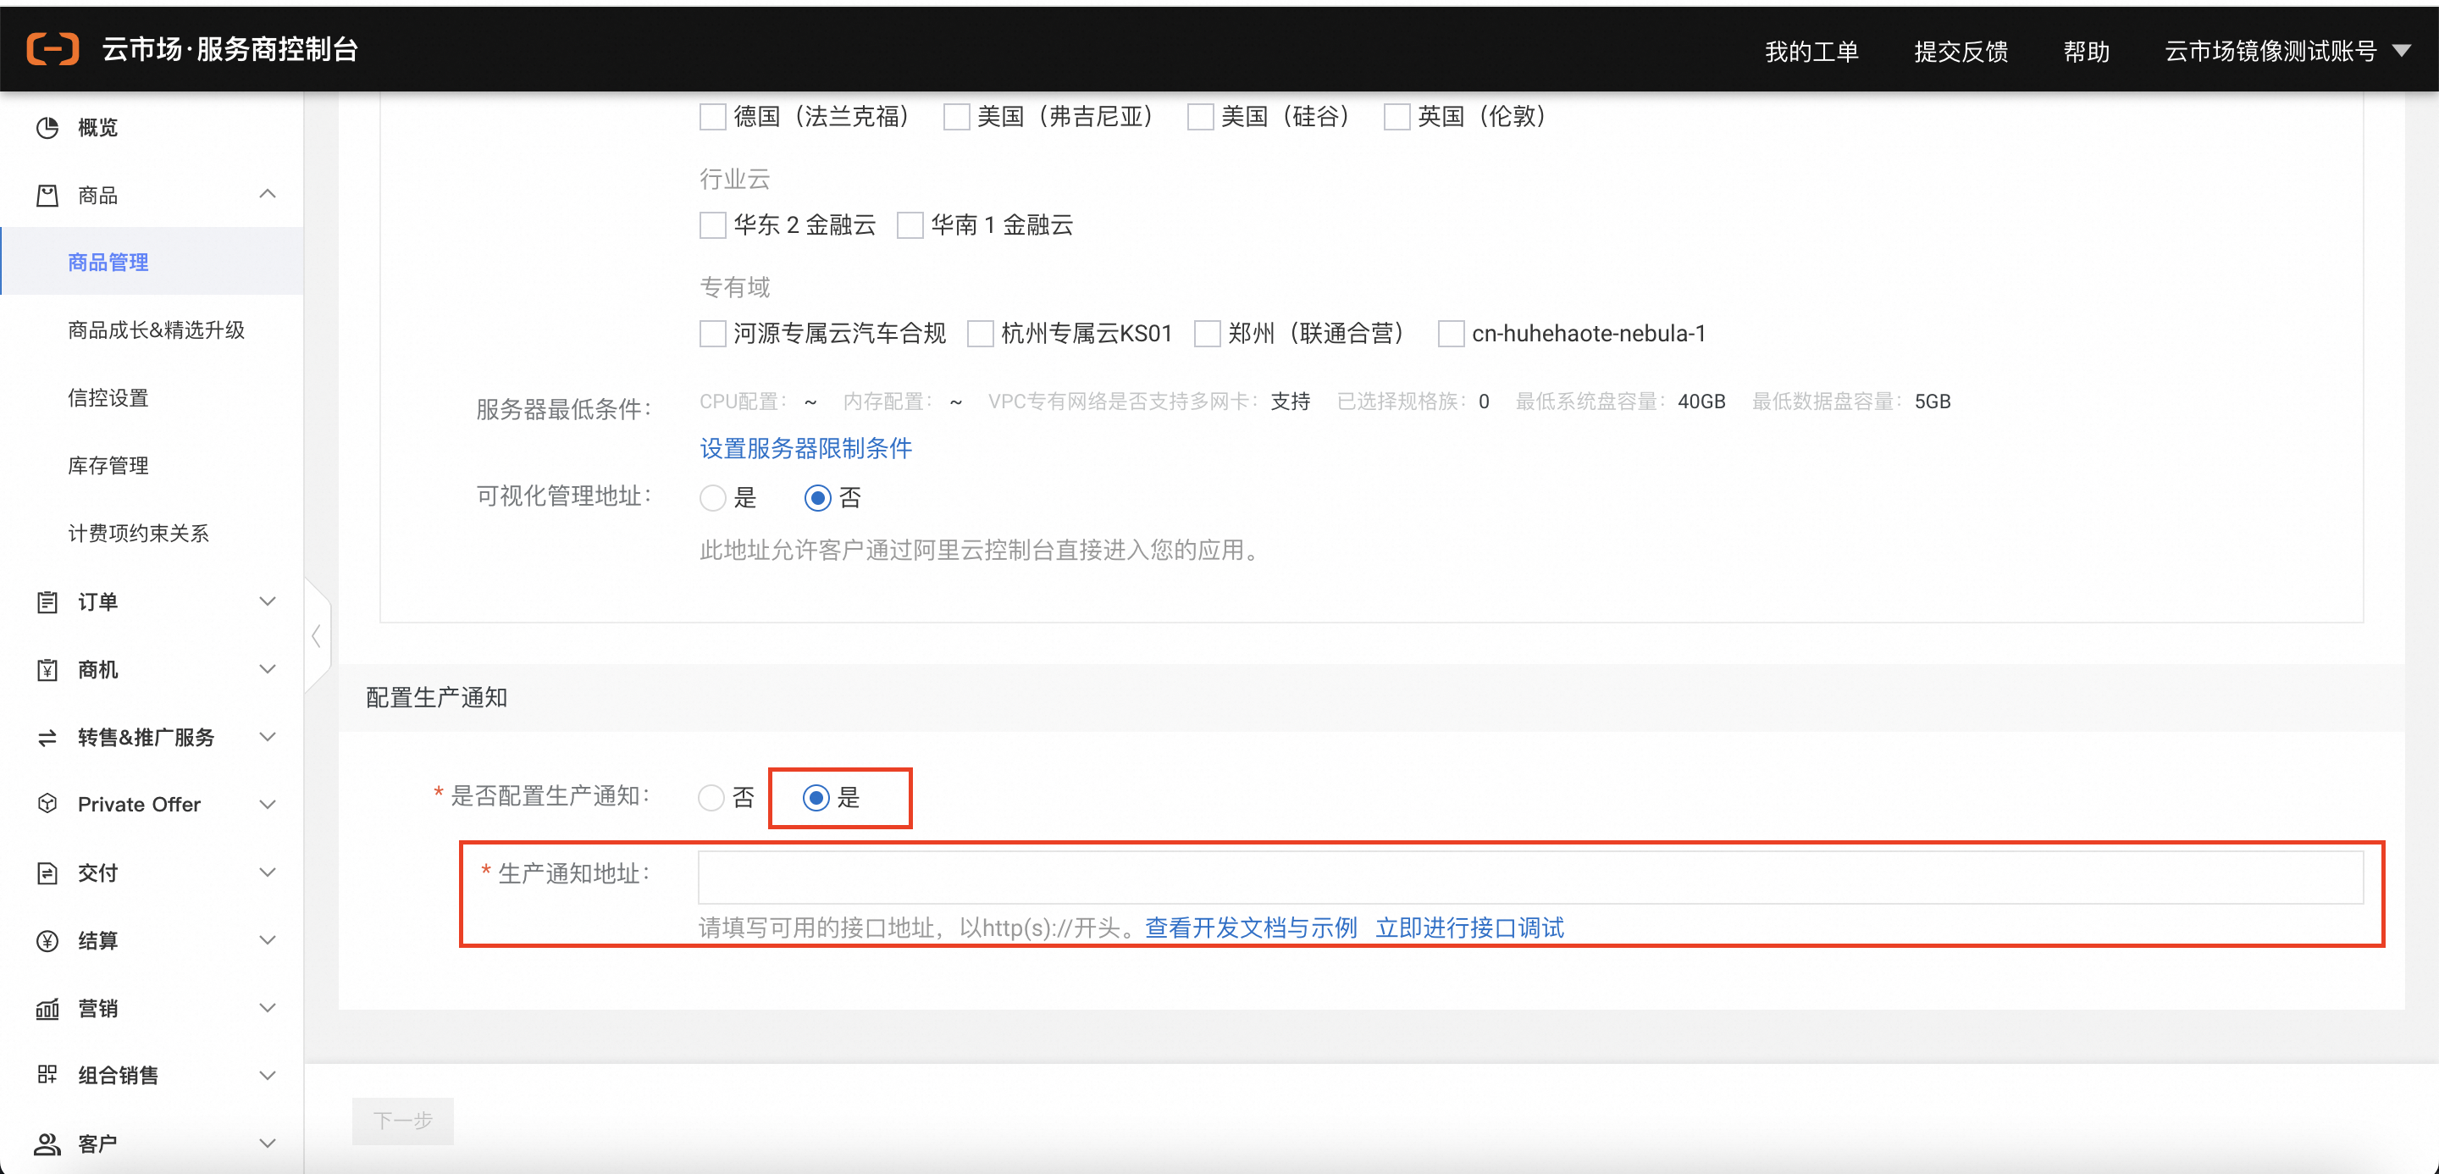The height and width of the screenshot is (1174, 2439).
Task: Open the 查看开发文档与示例 link
Action: (1252, 928)
